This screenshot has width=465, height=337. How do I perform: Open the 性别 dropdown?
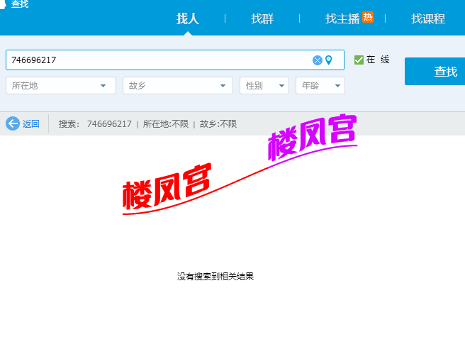264,86
